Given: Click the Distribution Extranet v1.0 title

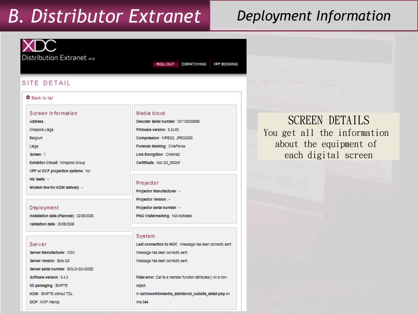Looking at the screenshot, I should coord(58,58).
